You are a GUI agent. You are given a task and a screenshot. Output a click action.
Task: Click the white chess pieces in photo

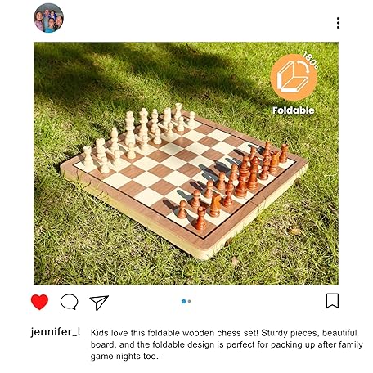tap(139, 137)
